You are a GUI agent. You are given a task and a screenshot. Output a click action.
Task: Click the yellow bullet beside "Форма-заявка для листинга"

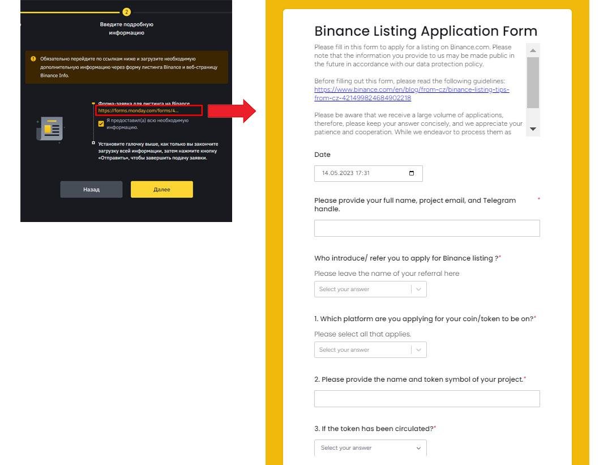(x=93, y=104)
